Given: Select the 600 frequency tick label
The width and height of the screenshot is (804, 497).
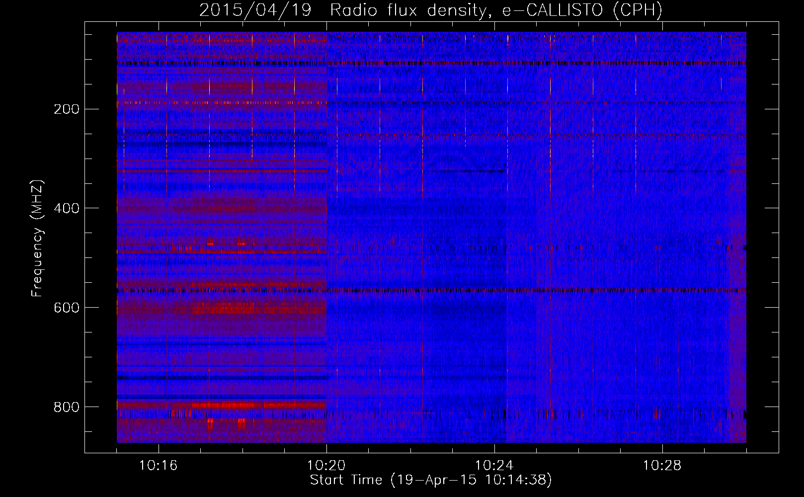Looking at the screenshot, I should pos(67,308).
